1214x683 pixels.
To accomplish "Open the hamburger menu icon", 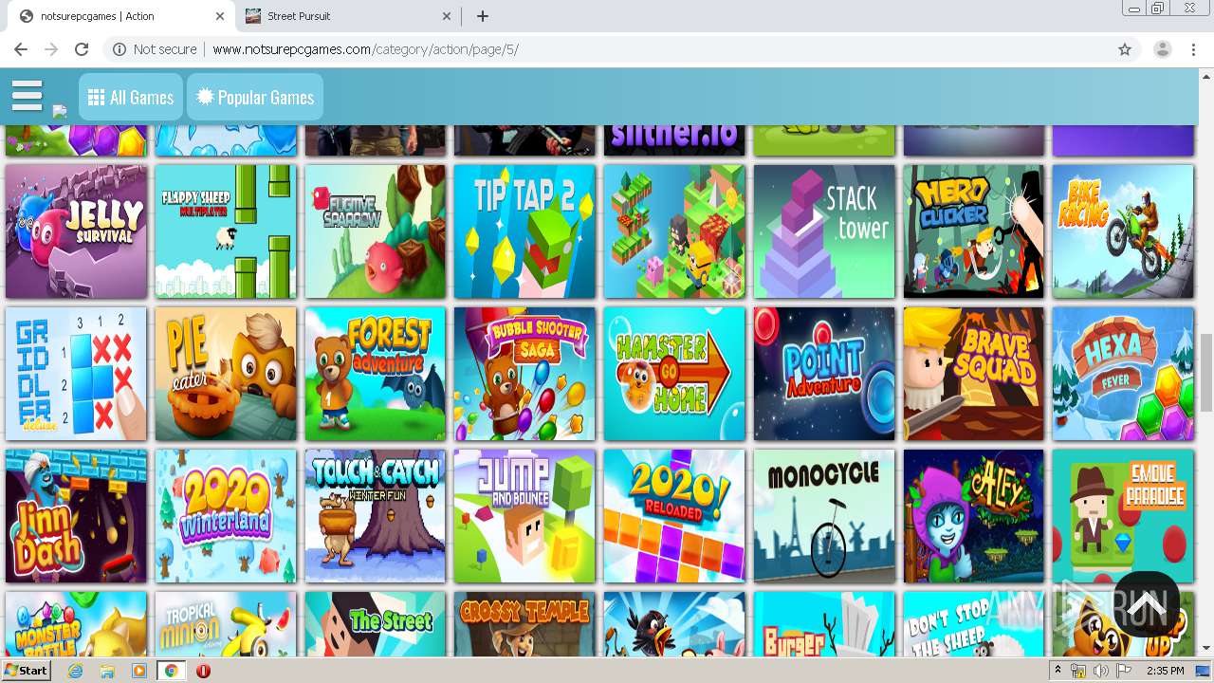I will (x=27, y=96).
